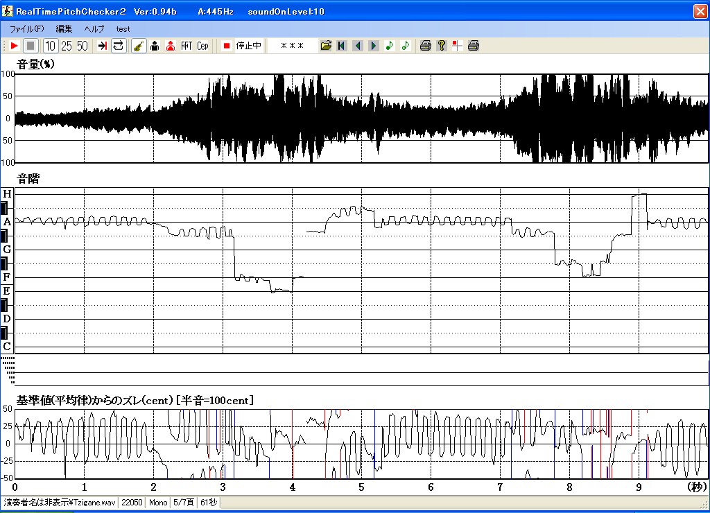Select the black male voice icon
Screen dimensions: 710x513
tap(155, 46)
